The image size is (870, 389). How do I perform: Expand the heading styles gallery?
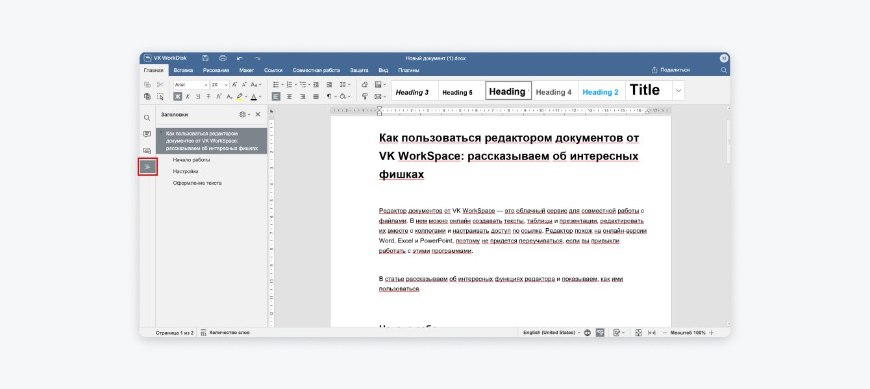(678, 91)
